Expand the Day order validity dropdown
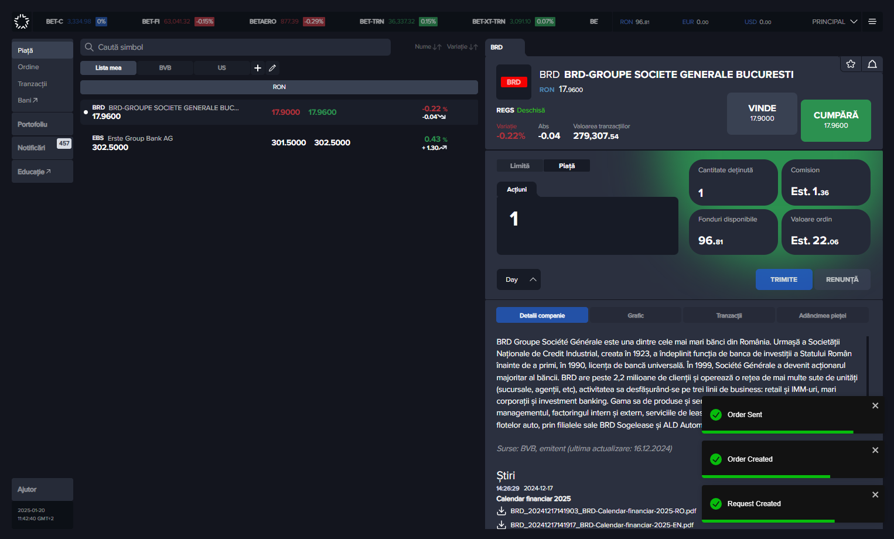 518,279
